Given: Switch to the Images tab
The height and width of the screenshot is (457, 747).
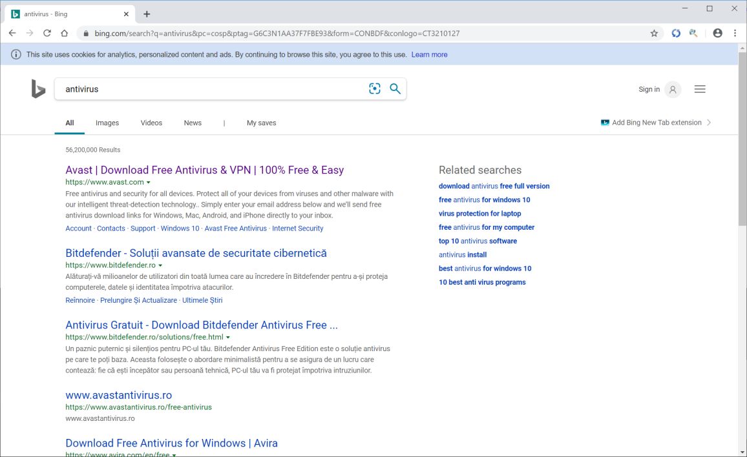Looking at the screenshot, I should tap(107, 123).
